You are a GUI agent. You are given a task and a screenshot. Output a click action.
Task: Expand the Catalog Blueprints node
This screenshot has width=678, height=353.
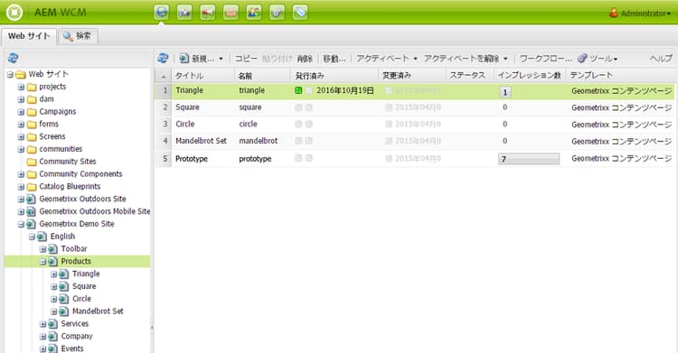click(x=21, y=187)
